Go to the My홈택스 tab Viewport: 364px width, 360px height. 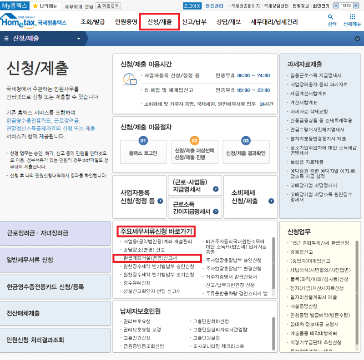click(15, 5)
